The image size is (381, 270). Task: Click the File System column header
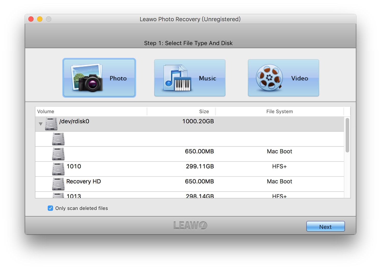(x=279, y=112)
